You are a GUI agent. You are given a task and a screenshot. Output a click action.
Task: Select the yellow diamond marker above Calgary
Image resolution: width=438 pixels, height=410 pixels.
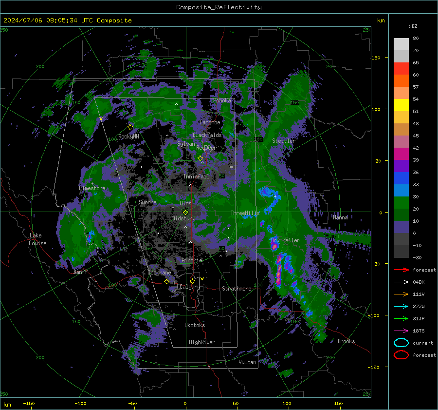coord(192,281)
